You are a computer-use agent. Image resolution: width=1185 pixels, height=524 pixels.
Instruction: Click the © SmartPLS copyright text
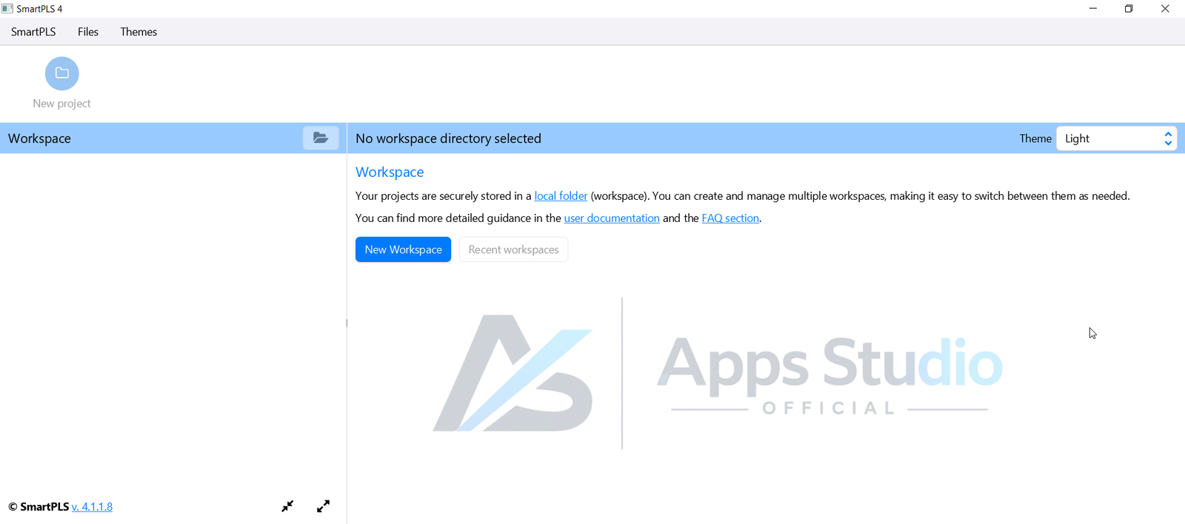(39, 507)
